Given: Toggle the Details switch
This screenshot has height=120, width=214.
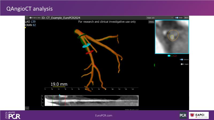Looking at the screenshot, I should pyautogui.click(x=177, y=18).
